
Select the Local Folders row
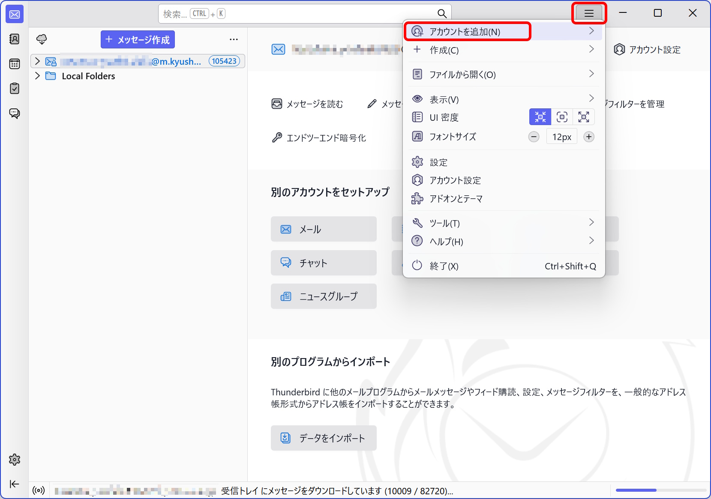point(138,76)
